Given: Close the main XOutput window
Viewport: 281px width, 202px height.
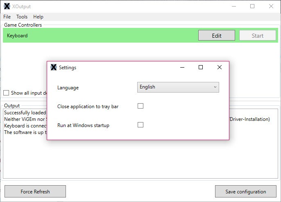Looking at the screenshot, I should (271, 6).
